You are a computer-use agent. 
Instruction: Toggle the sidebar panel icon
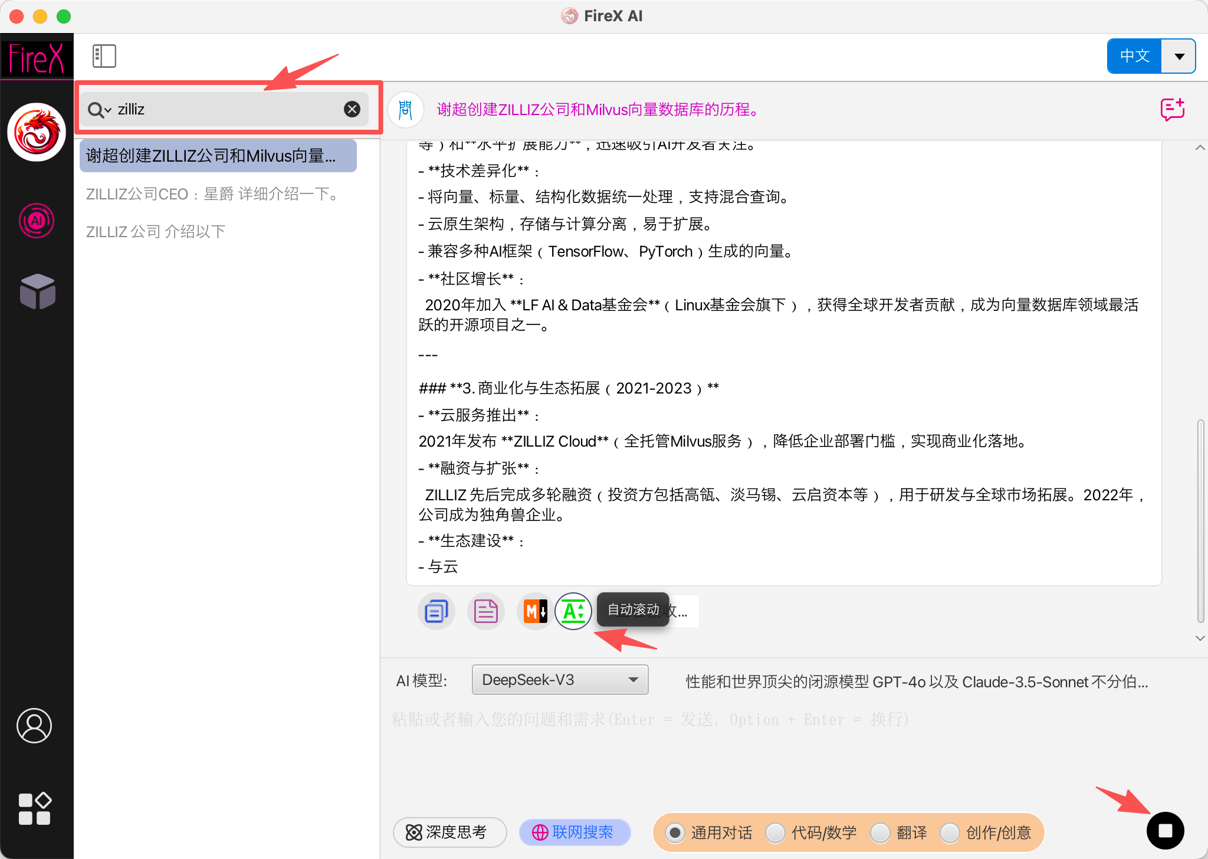(x=104, y=55)
